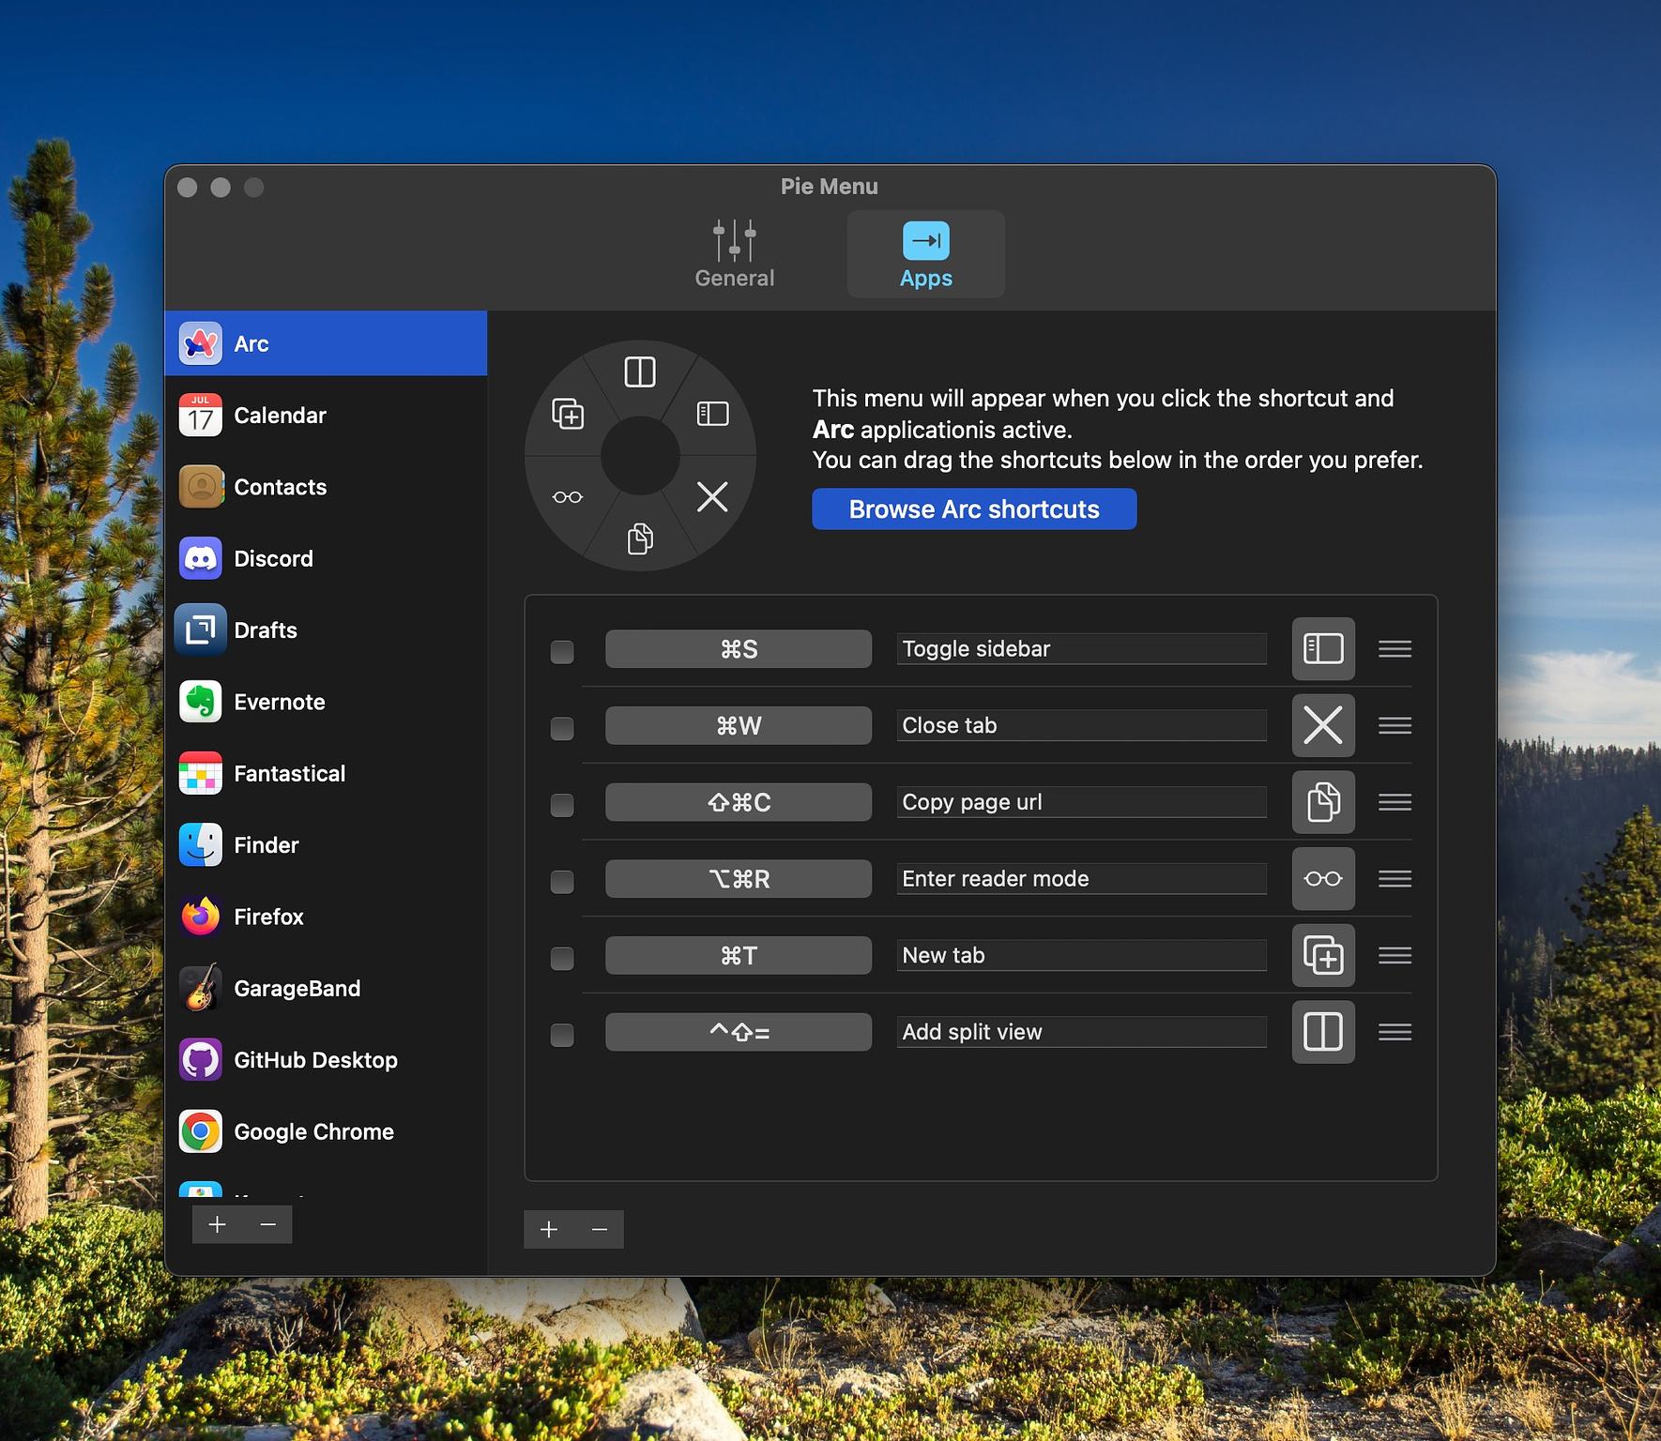Click the Copy page url reorder handle

pos(1394,802)
